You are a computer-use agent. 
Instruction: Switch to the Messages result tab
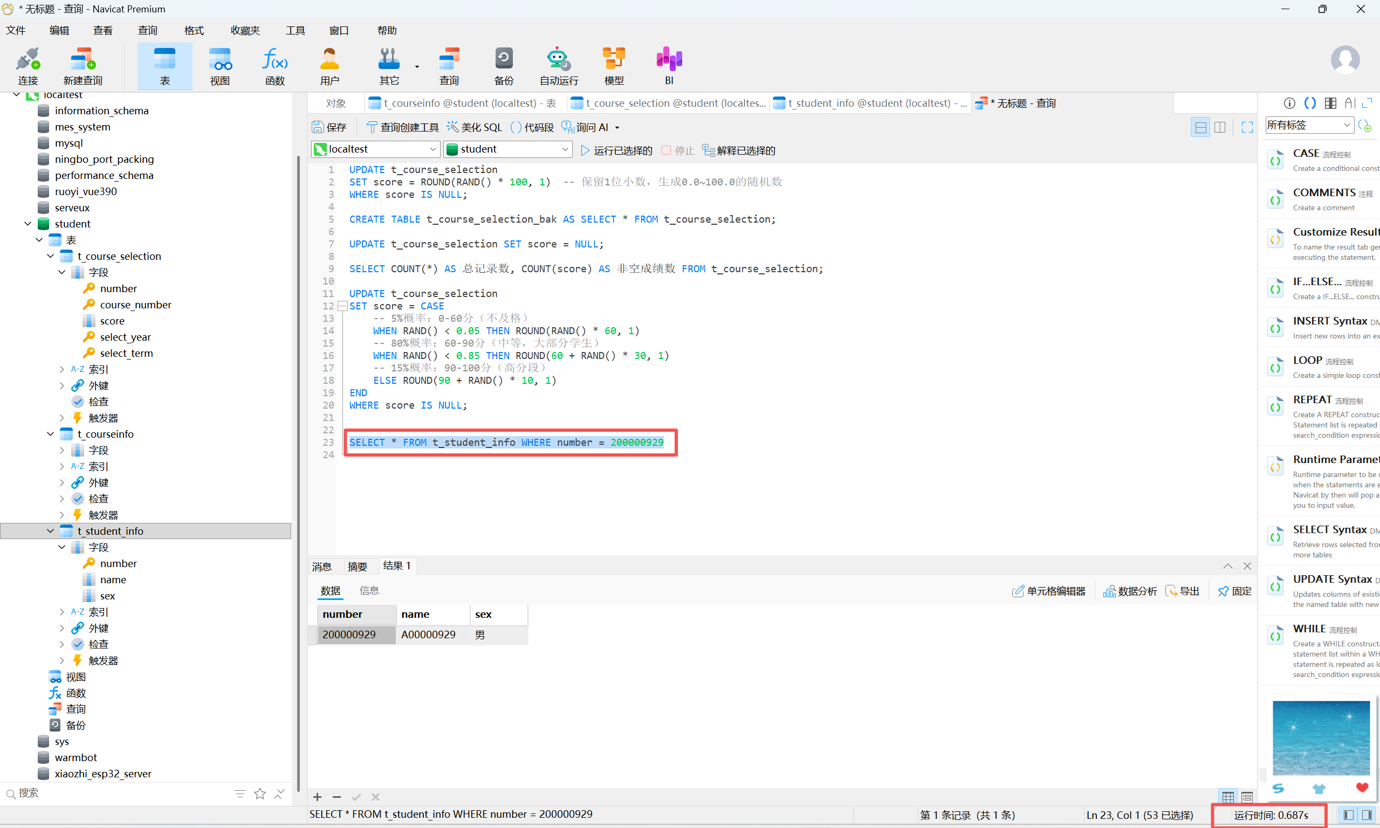321,567
